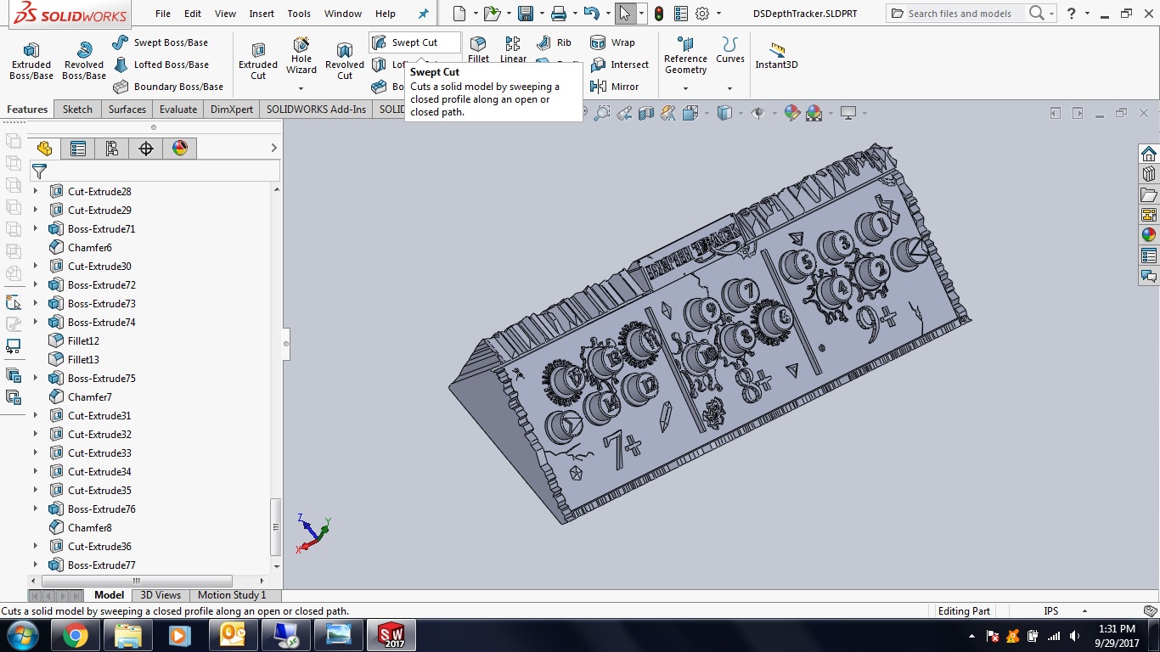The height and width of the screenshot is (652, 1160).
Task: Open the Tools menu
Action: (x=299, y=14)
